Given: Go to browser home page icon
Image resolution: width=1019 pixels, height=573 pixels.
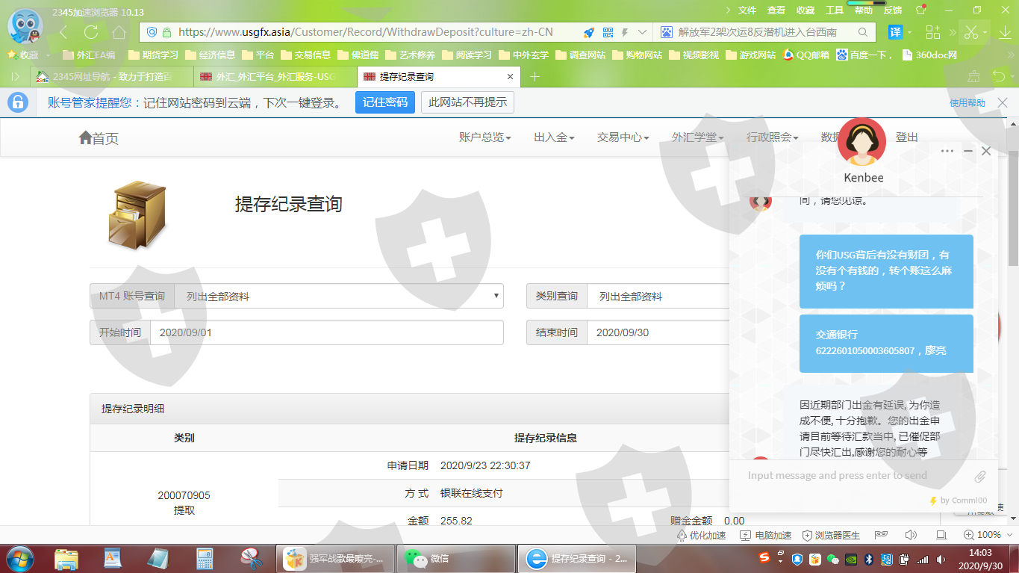Looking at the screenshot, I should coord(119,32).
